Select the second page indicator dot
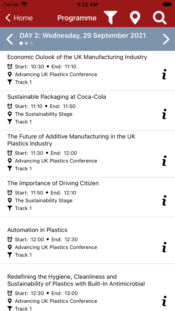Screen dimensions: 175x311 [26, 43]
